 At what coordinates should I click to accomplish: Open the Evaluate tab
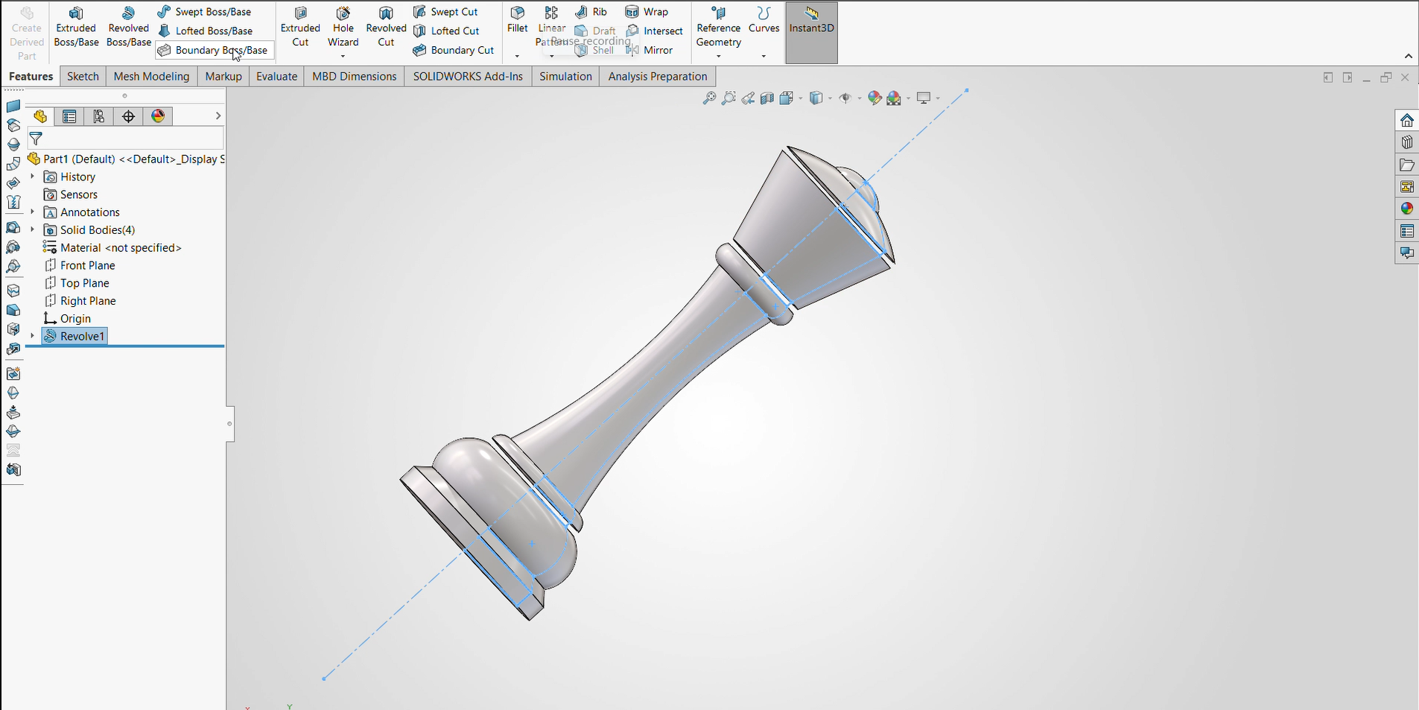(276, 76)
